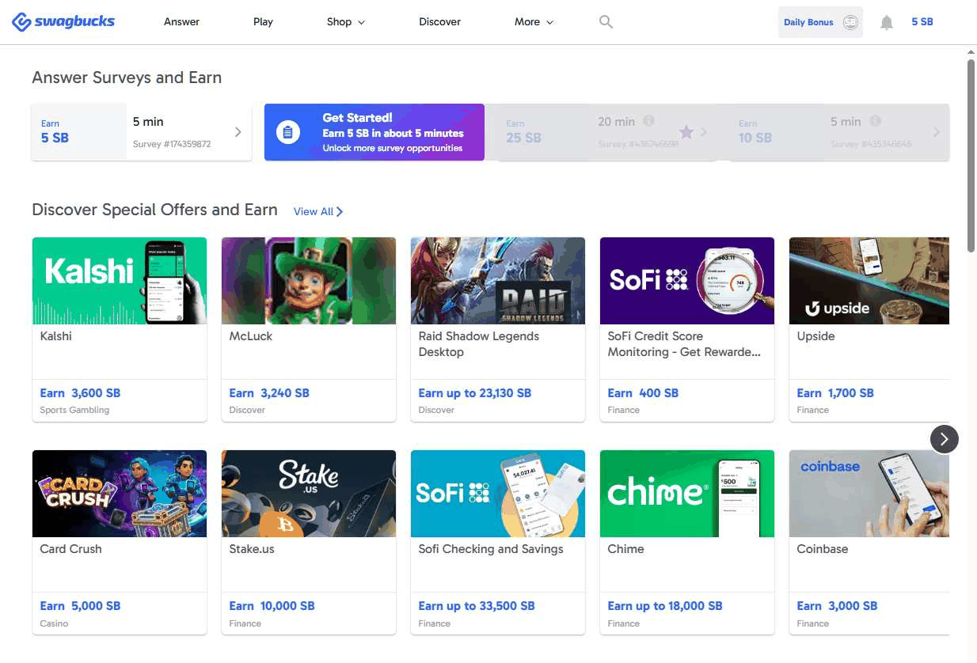Open the Answer menu item
The image size is (977, 663).
point(181,22)
